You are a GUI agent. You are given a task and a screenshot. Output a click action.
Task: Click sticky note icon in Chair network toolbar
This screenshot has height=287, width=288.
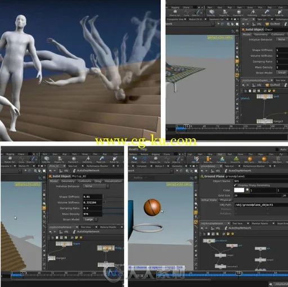(x=269, y=91)
